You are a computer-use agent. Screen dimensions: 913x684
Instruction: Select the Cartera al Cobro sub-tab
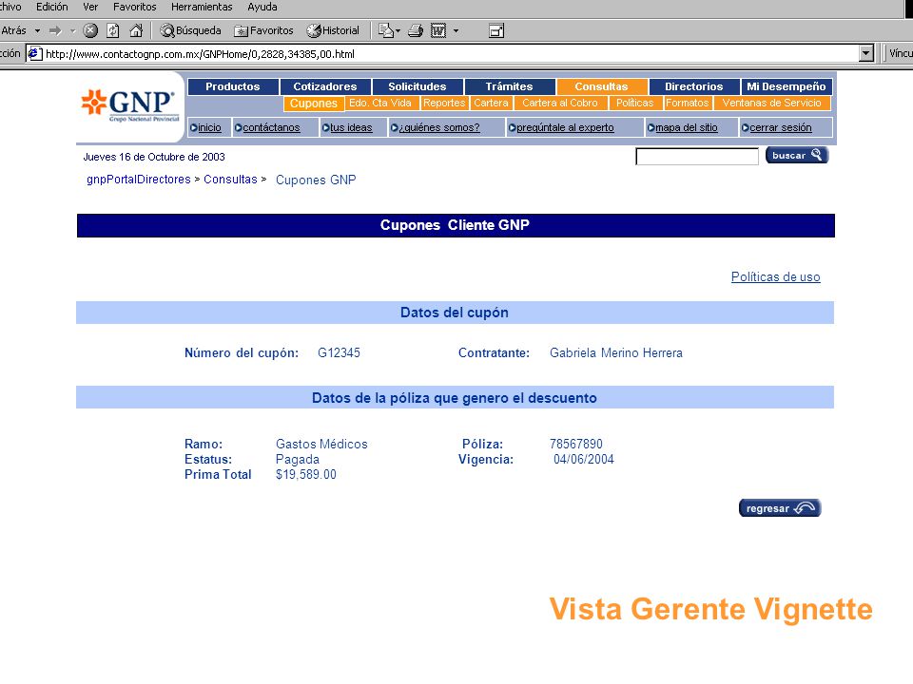coord(560,103)
